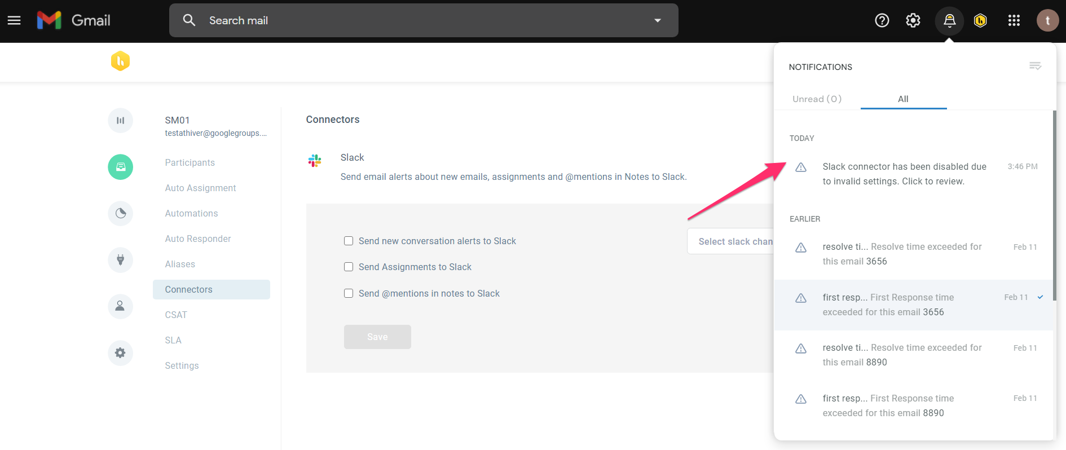Image resolution: width=1066 pixels, height=450 pixels.
Task: Open Aliases settings
Action: (x=180, y=264)
